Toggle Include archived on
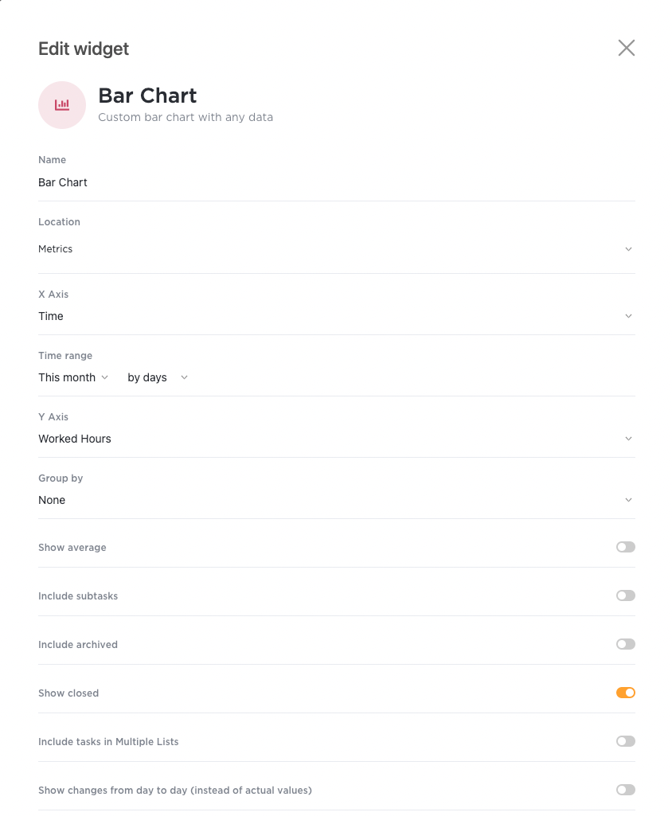Image resolution: width=672 pixels, height=816 pixels. pos(626,644)
